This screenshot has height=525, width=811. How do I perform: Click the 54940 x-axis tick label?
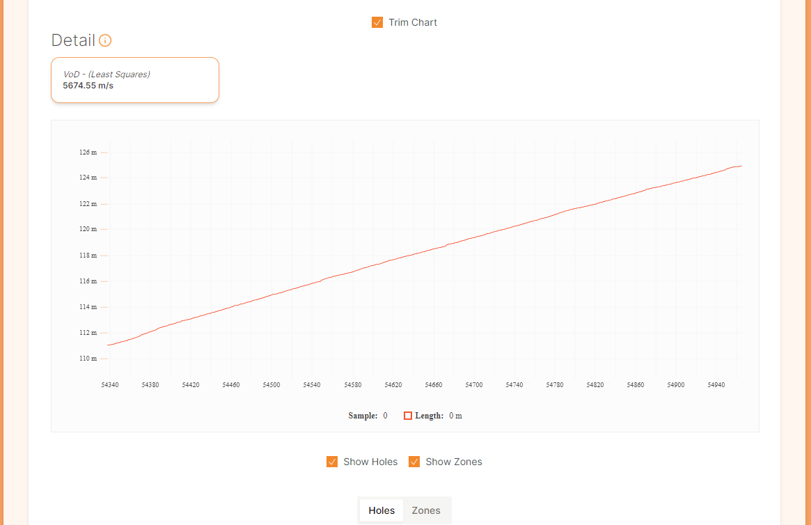pos(716,385)
